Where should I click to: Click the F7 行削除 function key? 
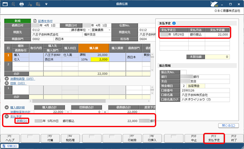tap(132, 138)
